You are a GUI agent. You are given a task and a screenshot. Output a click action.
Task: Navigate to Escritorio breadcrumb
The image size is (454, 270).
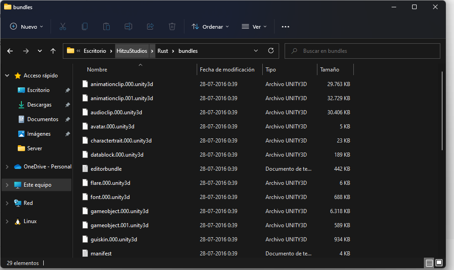95,51
